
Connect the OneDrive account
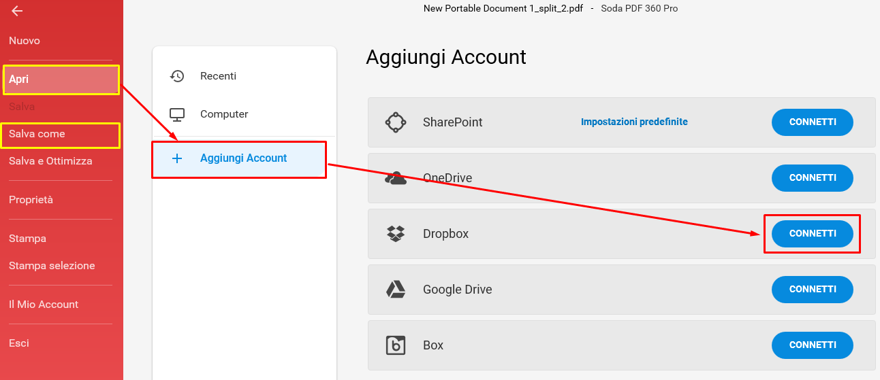[x=813, y=178]
